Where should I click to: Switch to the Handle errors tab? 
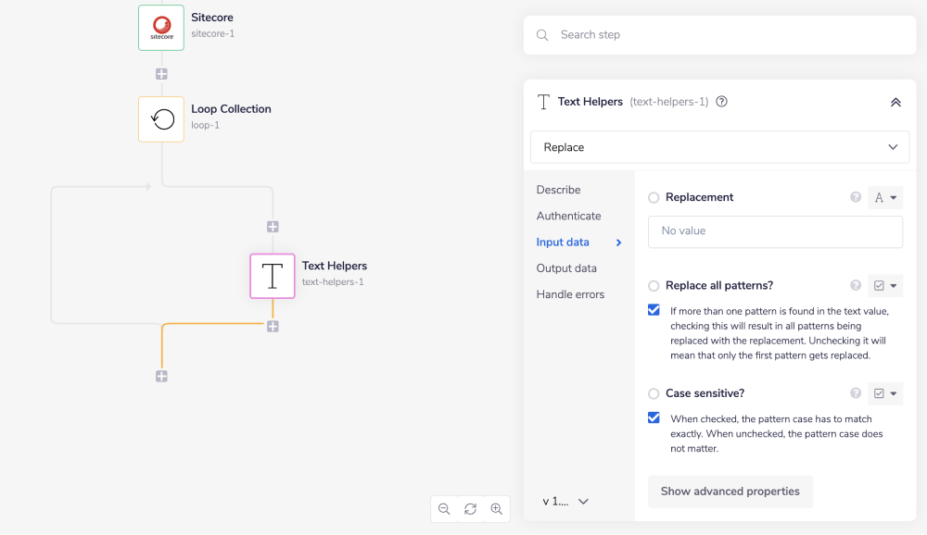(570, 294)
